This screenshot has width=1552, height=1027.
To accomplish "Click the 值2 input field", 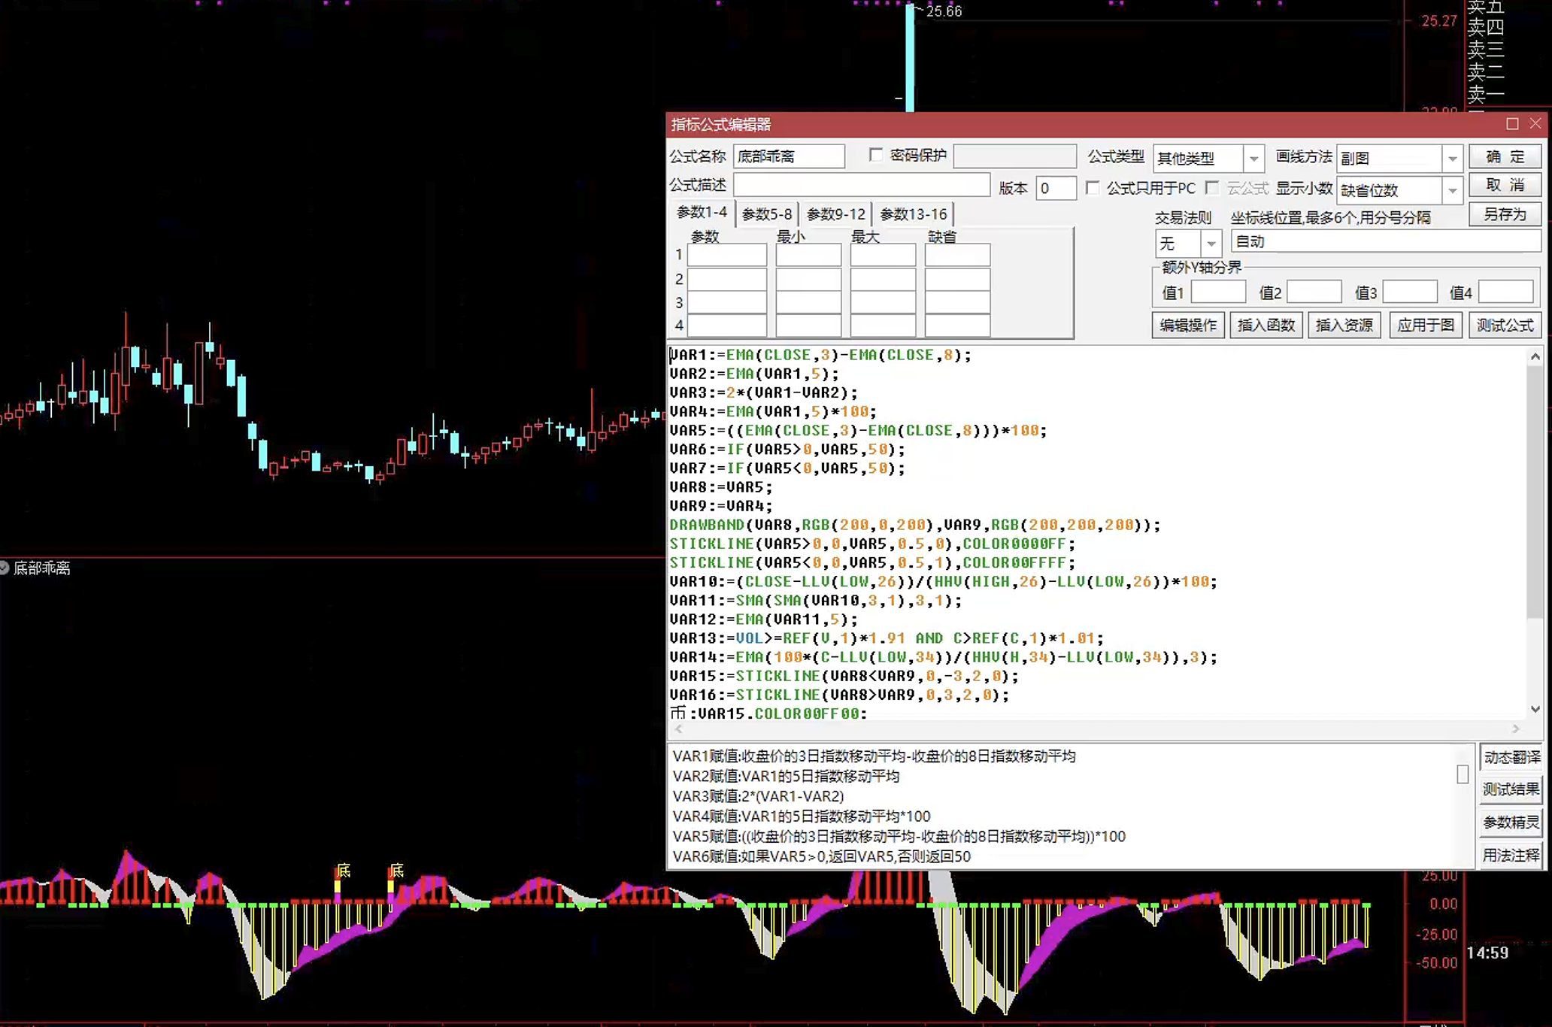I will pos(1314,292).
